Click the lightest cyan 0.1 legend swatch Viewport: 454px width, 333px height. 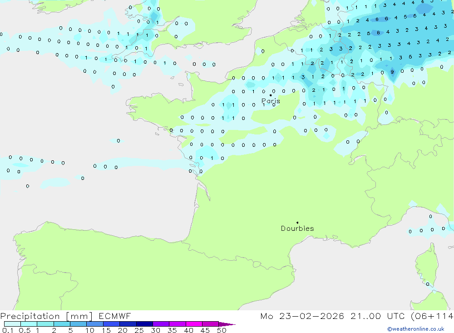pyautogui.click(x=12, y=324)
